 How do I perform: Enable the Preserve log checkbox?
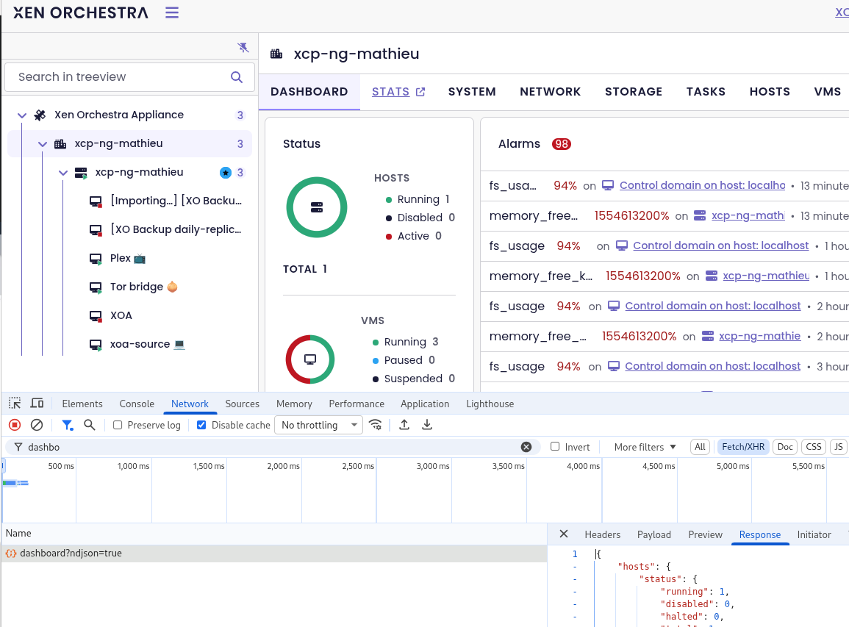click(118, 425)
